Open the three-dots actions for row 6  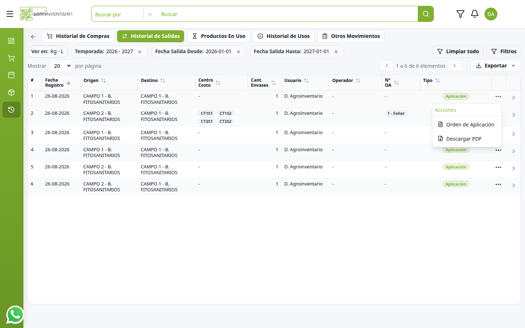[498, 184]
